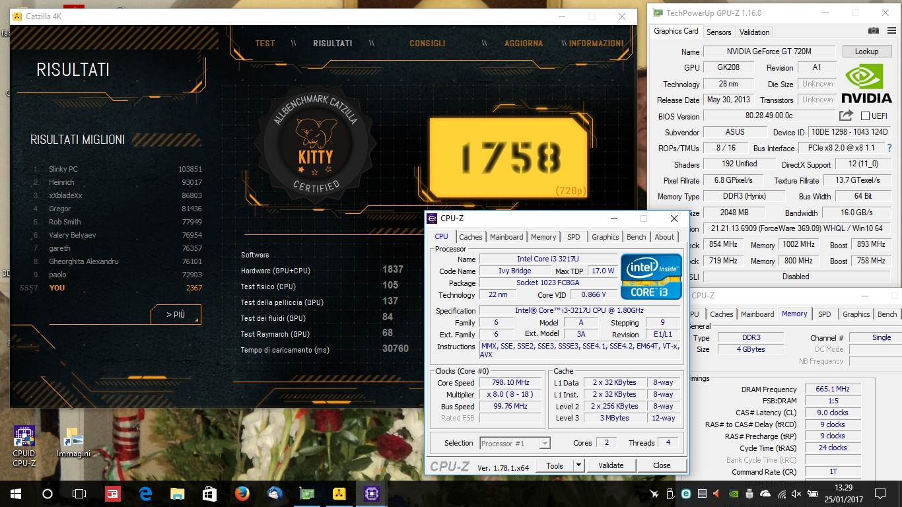The height and width of the screenshot is (507, 902).
Task: Open Wi-Fi network tray icon
Action: click(x=782, y=493)
